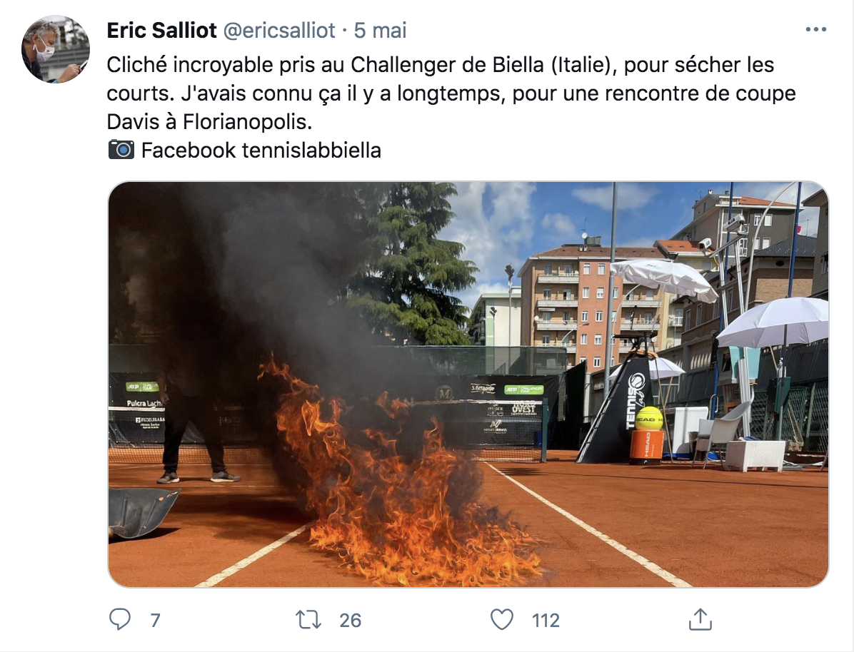Open the 5 mai timestamp link
The image size is (854, 652).
click(380, 31)
